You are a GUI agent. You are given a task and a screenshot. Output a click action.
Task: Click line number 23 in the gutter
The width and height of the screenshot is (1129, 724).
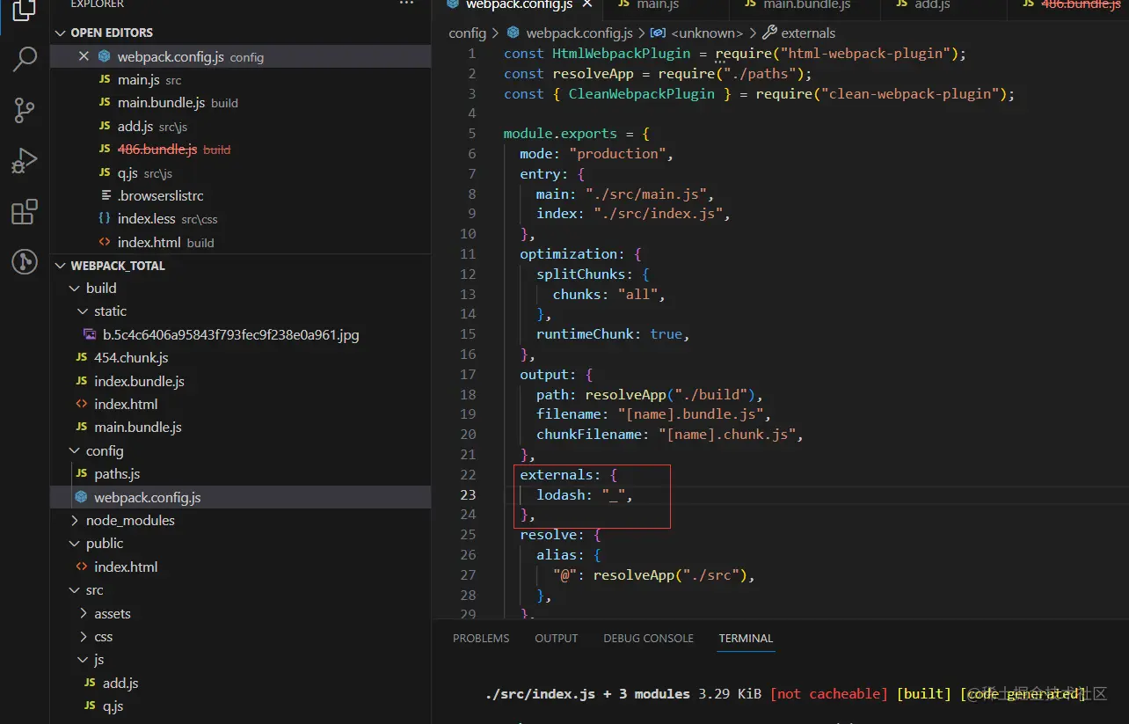(468, 494)
